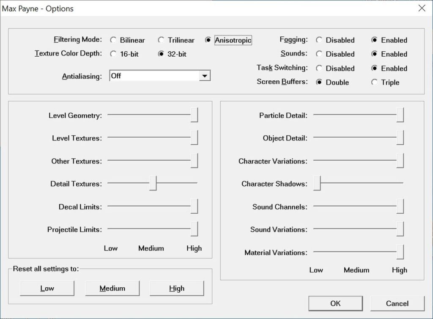Select Bilinear filtering mode
Viewport: 433px width, 319px height.
(127, 40)
